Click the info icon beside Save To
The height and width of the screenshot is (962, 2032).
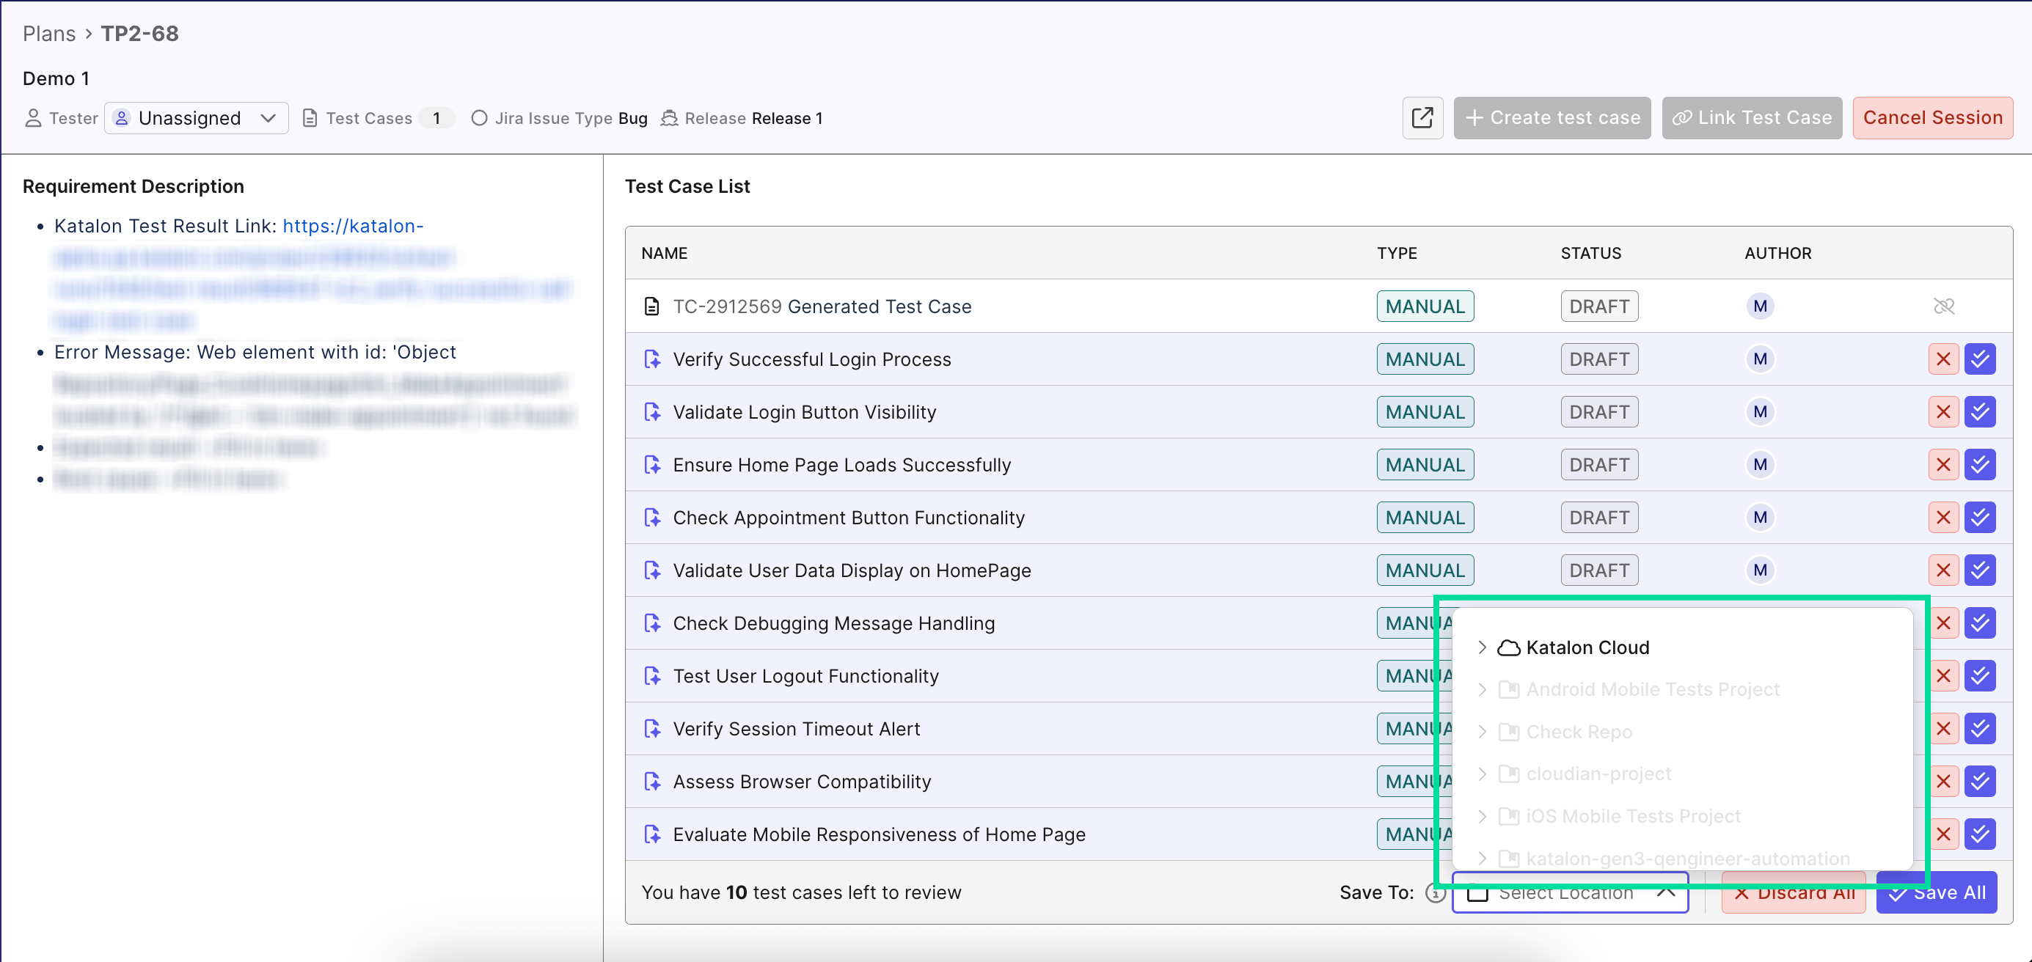coord(1434,893)
